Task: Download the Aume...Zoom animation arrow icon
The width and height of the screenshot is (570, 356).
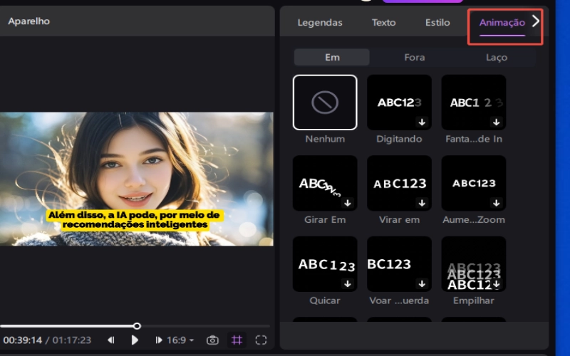Action: click(496, 203)
